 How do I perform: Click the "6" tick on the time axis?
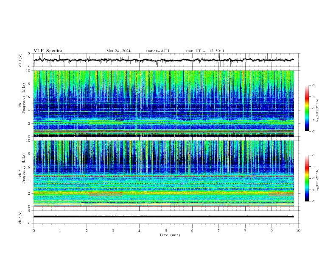pyautogui.click(x=192, y=231)
